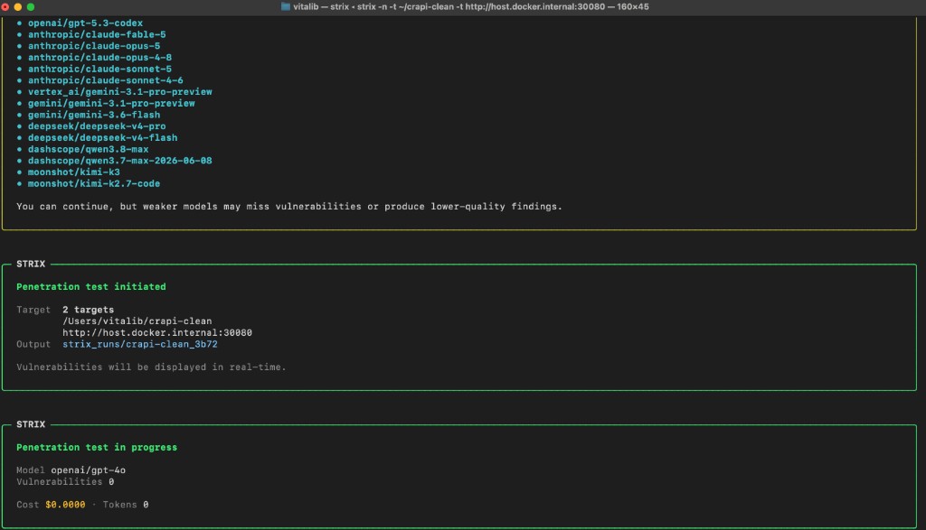Image resolution: width=926 pixels, height=530 pixels.
Task: Select the text anthropic/claude-sonnet-5
Action: pos(99,69)
